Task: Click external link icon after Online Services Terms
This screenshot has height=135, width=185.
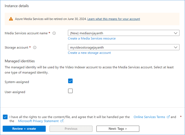Action: pyautogui.click(x=168, y=117)
